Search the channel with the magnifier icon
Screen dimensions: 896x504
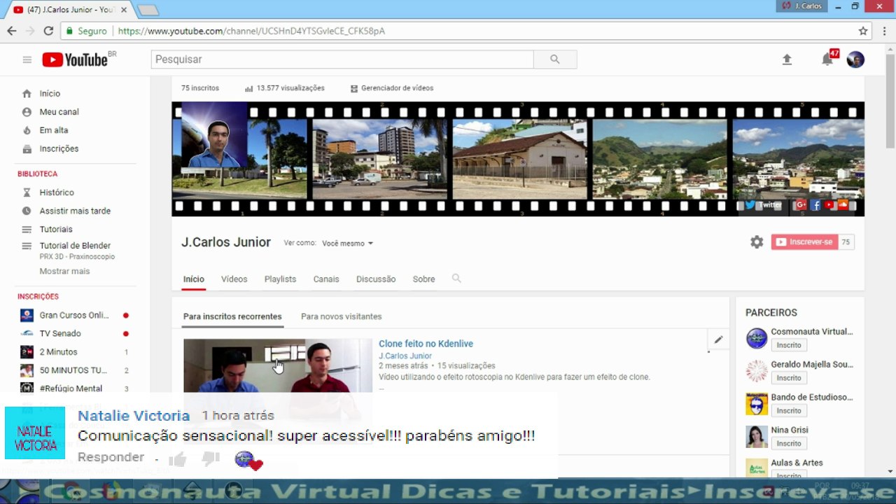[456, 279]
